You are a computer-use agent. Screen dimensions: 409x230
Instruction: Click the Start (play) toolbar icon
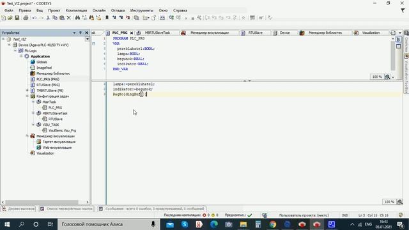[x=186, y=18]
